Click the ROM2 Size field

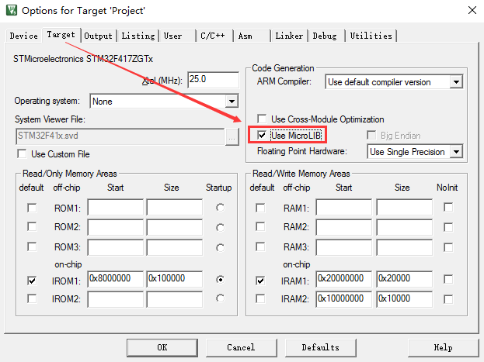(175, 227)
